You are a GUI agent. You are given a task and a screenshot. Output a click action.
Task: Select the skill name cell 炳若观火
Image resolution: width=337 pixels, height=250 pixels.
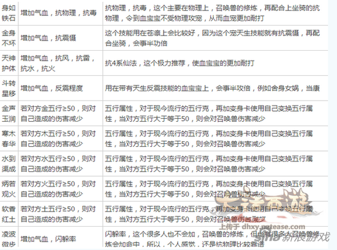(9, 189)
